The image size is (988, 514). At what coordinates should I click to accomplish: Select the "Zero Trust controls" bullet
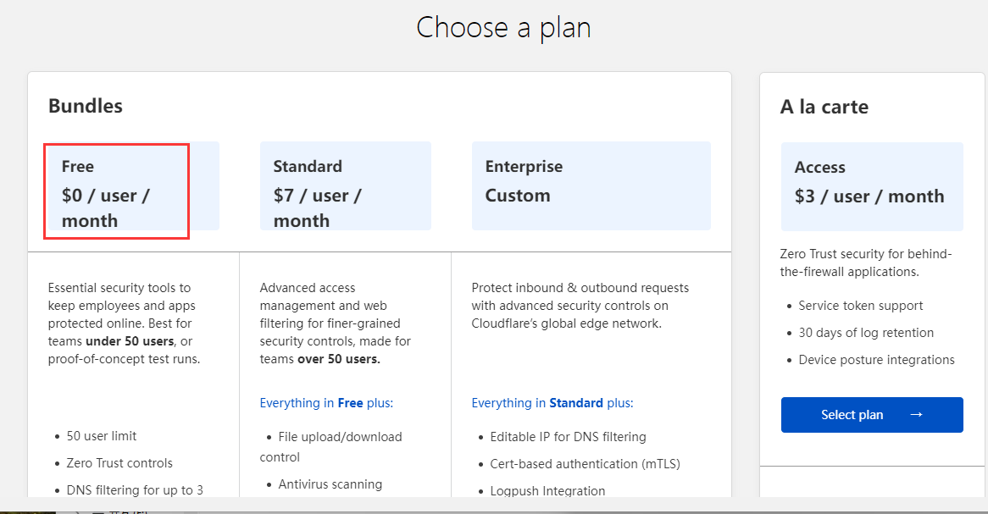click(x=119, y=463)
